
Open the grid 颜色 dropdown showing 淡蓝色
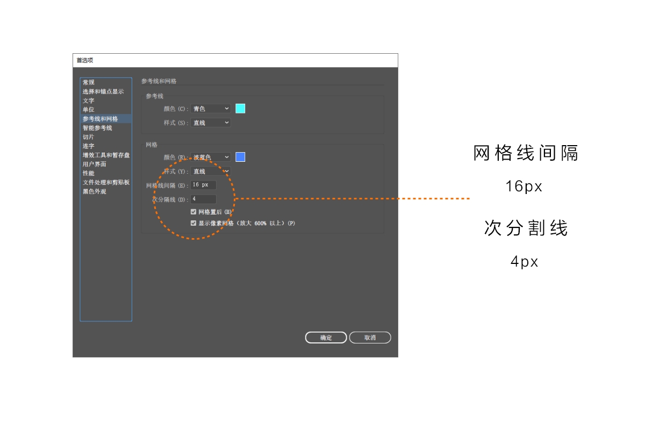pyautogui.click(x=210, y=157)
